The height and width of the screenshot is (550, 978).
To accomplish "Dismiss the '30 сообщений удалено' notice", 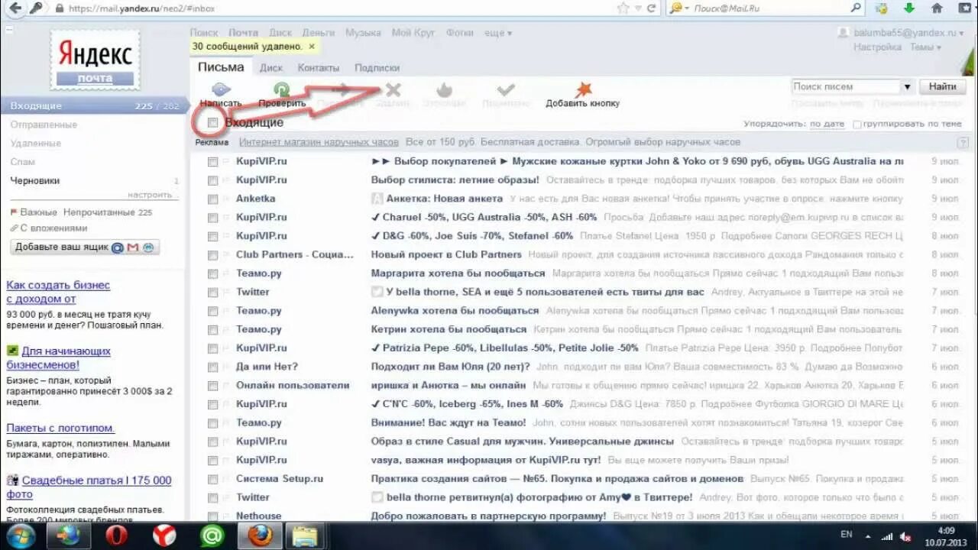I will point(312,47).
